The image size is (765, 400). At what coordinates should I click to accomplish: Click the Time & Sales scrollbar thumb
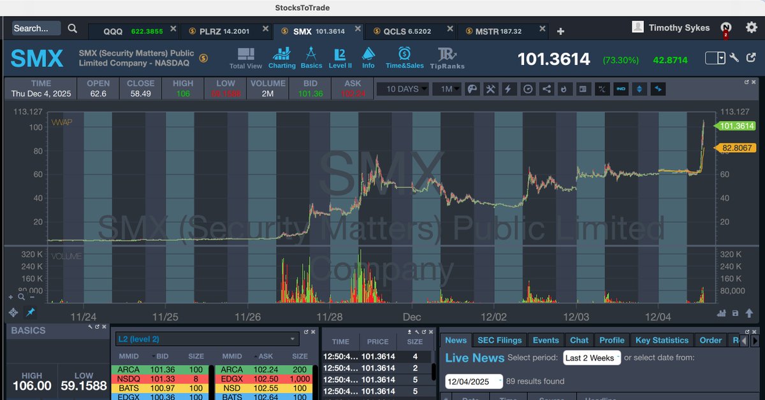pos(434,371)
